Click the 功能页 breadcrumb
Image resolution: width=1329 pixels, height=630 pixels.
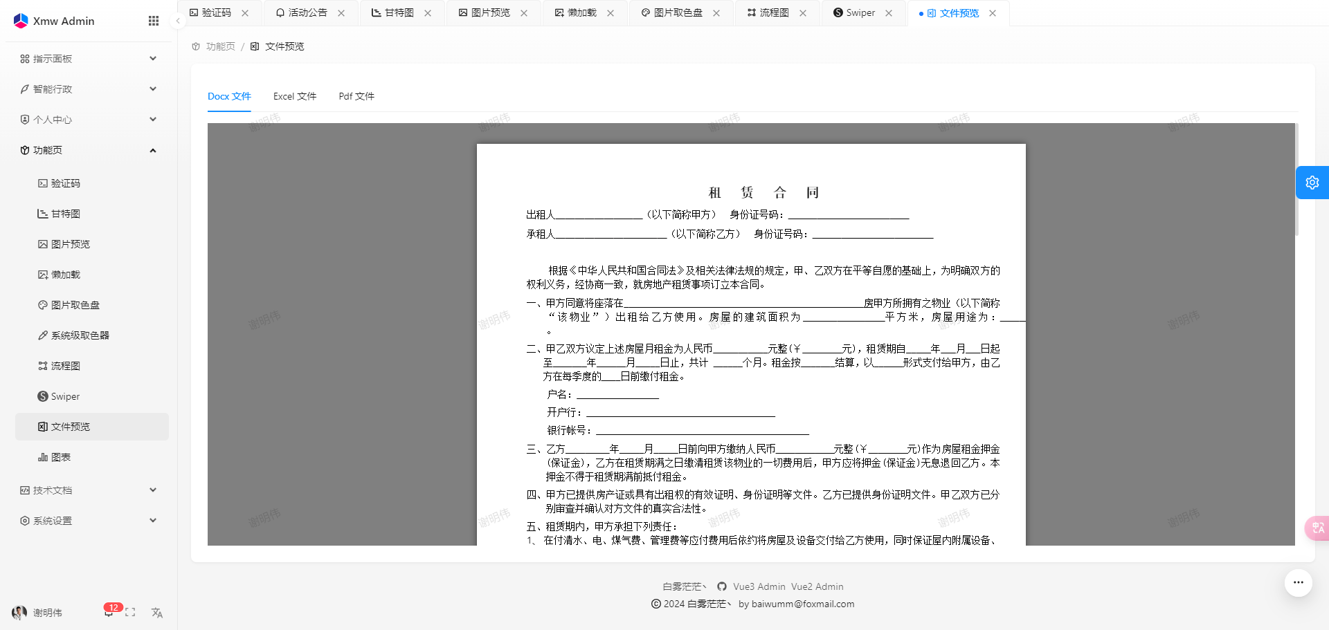[x=214, y=46]
